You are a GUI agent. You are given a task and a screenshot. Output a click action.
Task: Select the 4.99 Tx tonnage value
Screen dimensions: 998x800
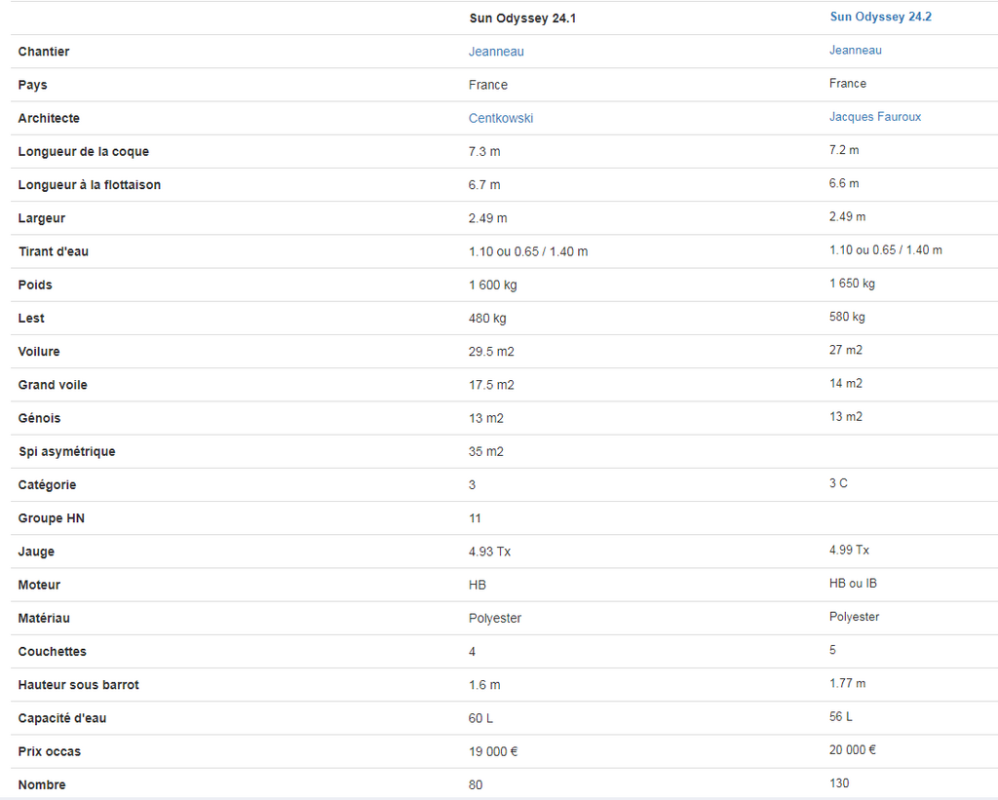click(x=849, y=550)
